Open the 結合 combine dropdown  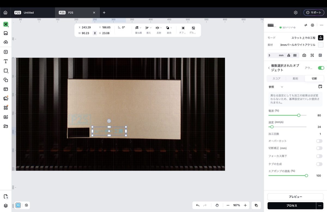click(x=169, y=30)
